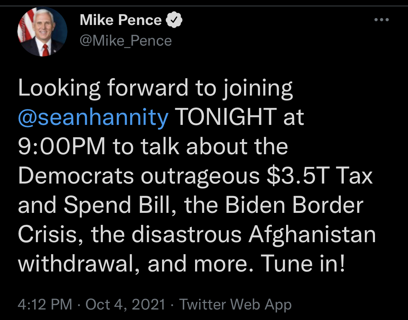
Task: Open Mike Pence's profile picture
Action: pos(42,32)
